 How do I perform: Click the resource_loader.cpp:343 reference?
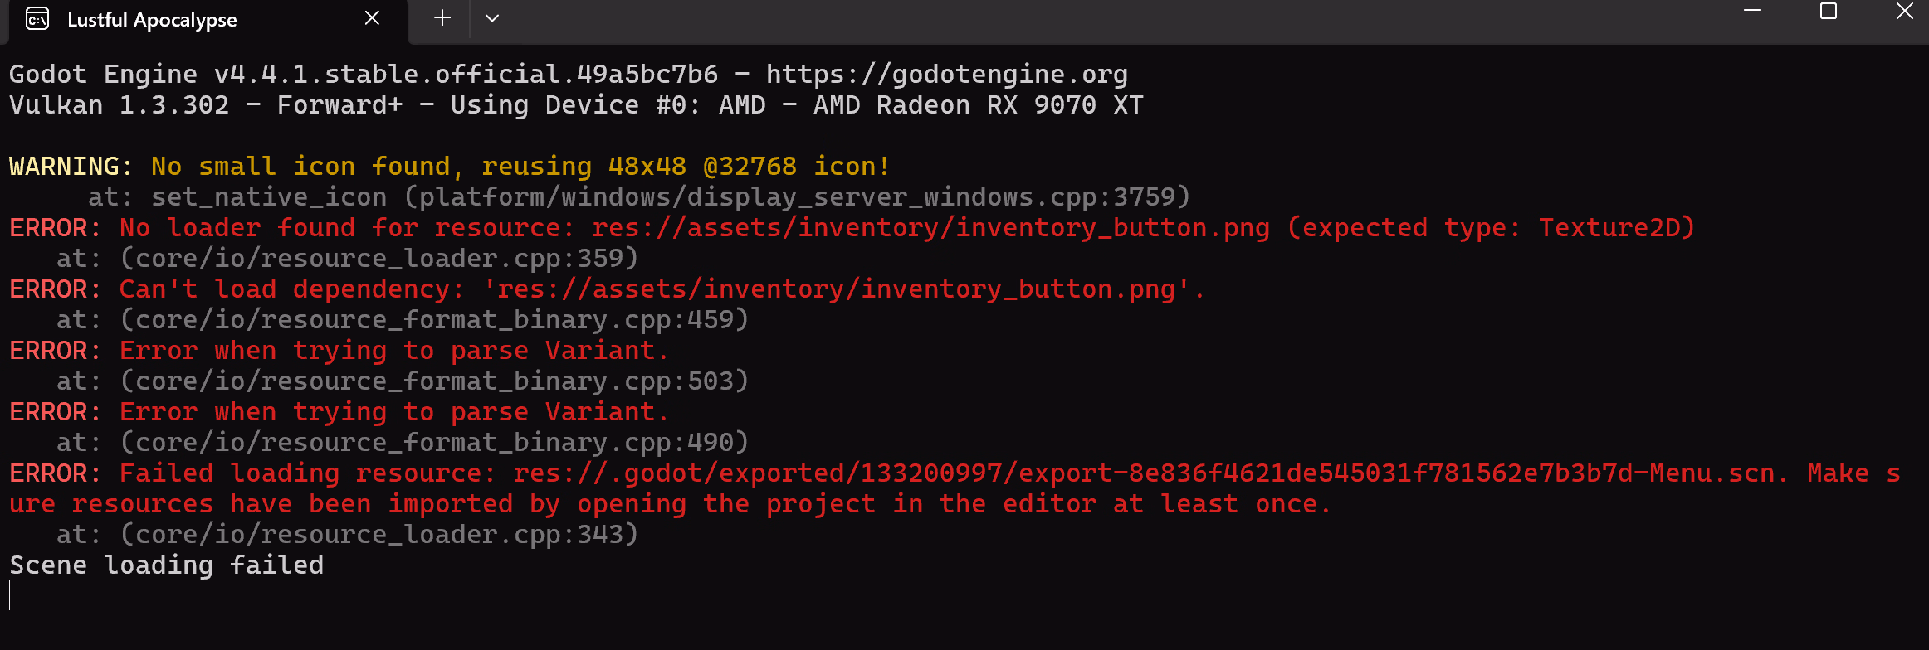point(379,535)
